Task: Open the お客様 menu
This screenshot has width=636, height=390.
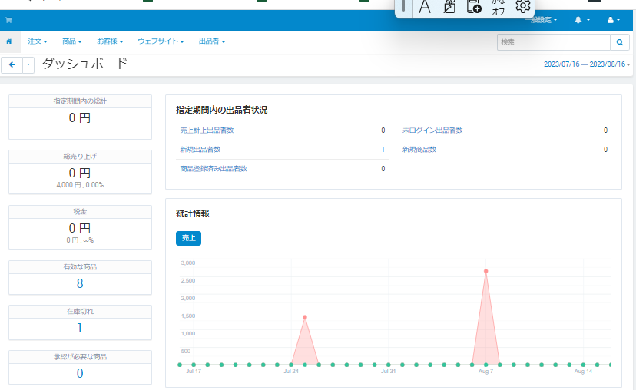Action: (109, 41)
